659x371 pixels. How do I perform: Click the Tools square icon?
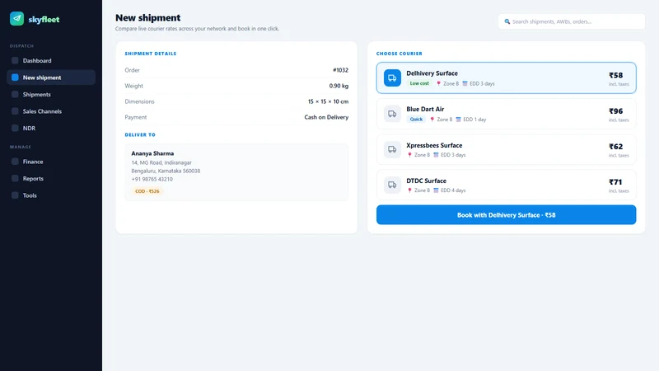[x=15, y=195]
